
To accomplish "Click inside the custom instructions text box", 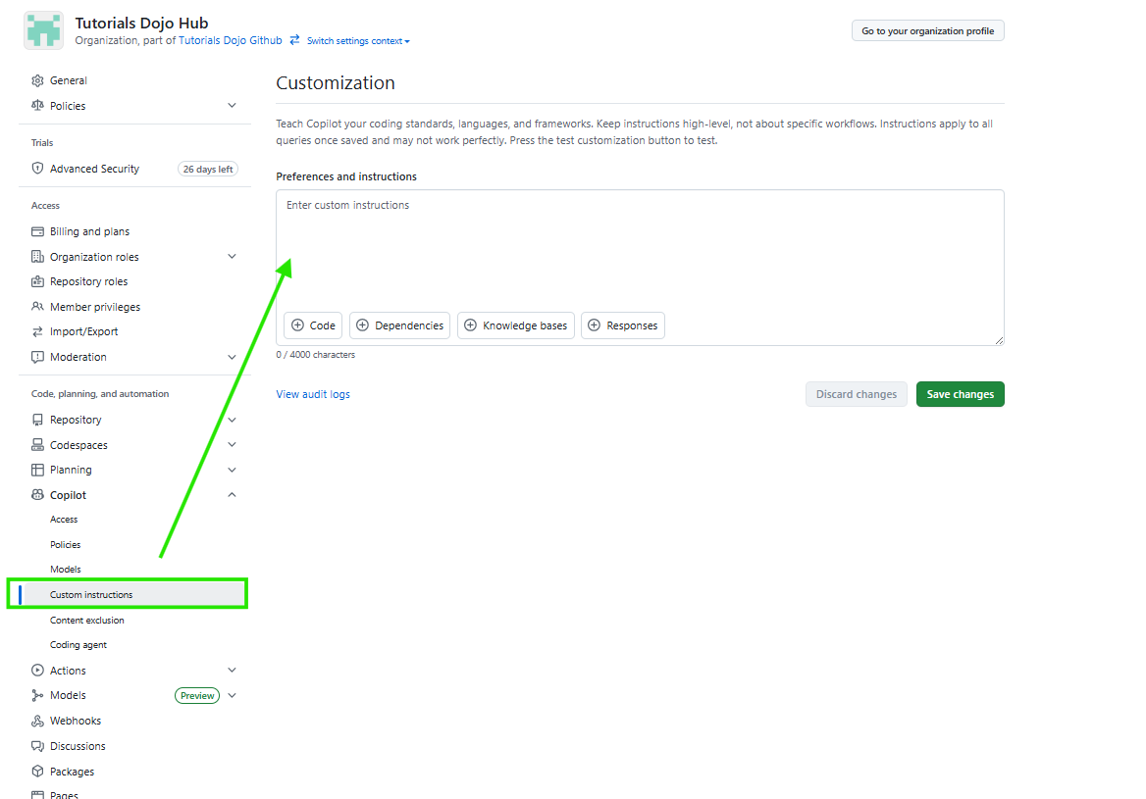I will [x=638, y=245].
